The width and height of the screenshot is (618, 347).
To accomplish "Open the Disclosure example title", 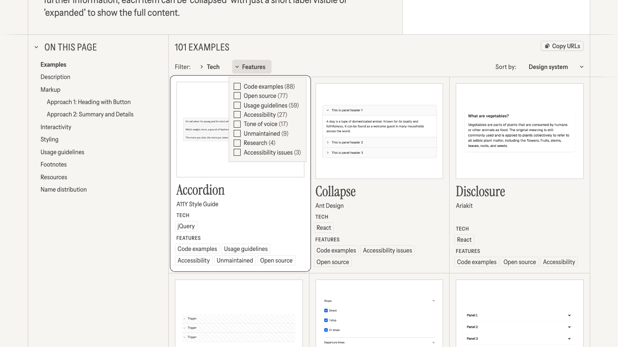I will (x=480, y=192).
